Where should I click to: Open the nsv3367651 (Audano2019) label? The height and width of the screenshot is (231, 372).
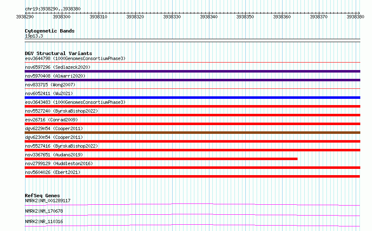click(54, 155)
